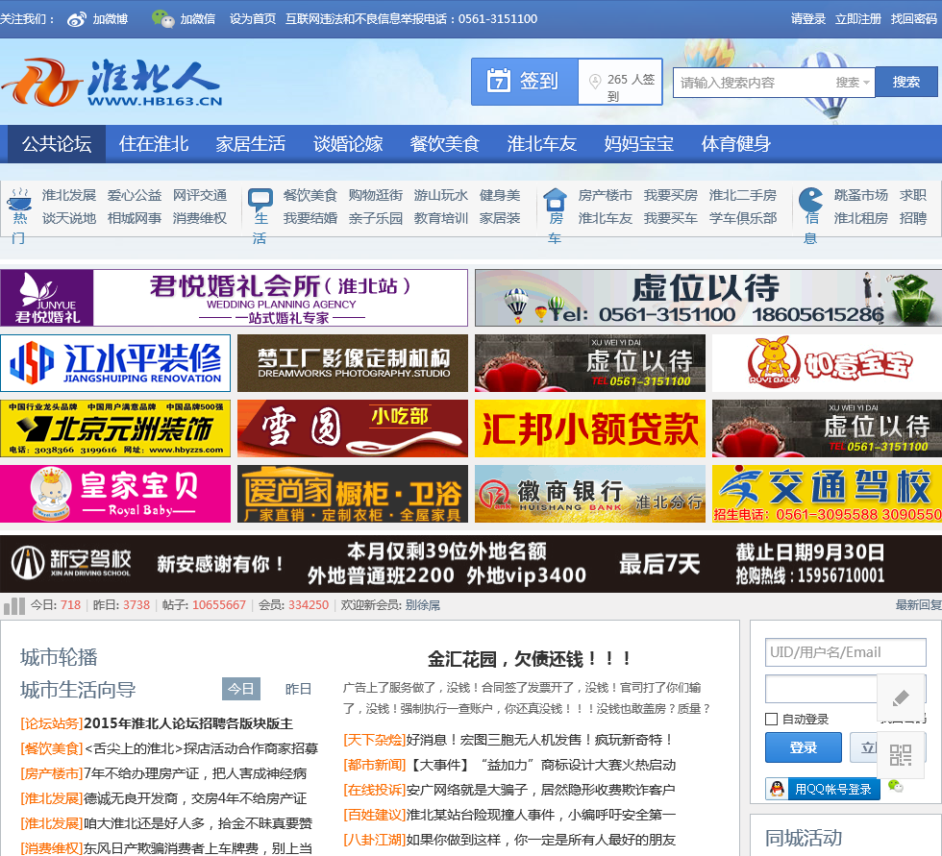
Task: Open the 淮北发展 sub-forum link
Action: 69,196
